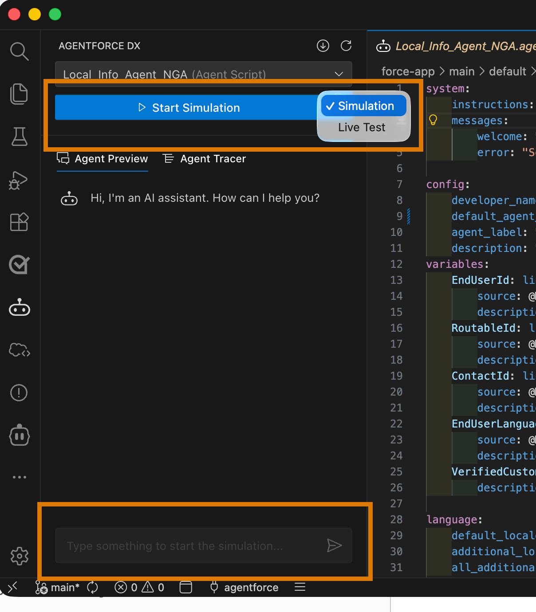The width and height of the screenshot is (536, 612).
Task: Refresh the Agentforce DX agent list
Action: 347,46
